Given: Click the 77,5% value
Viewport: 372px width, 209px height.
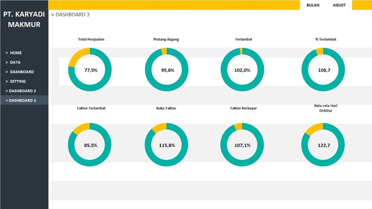Looking at the screenshot, I should [x=91, y=70].
